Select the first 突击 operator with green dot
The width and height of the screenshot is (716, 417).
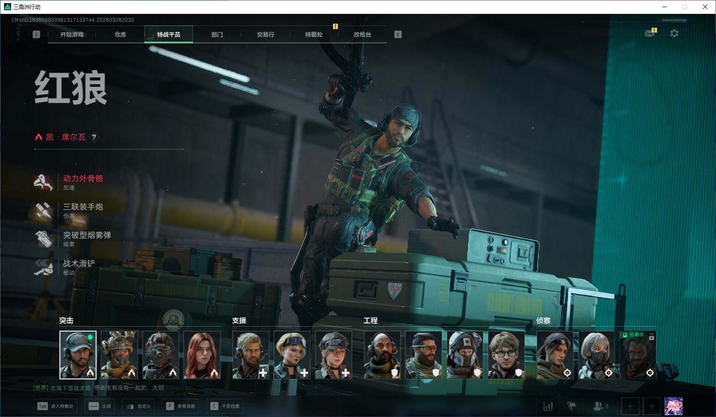(78, 355)
